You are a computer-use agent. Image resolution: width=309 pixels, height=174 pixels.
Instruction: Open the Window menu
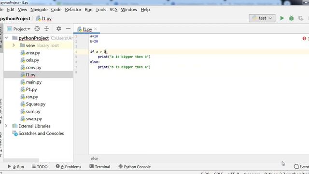(x=129, y=10)
